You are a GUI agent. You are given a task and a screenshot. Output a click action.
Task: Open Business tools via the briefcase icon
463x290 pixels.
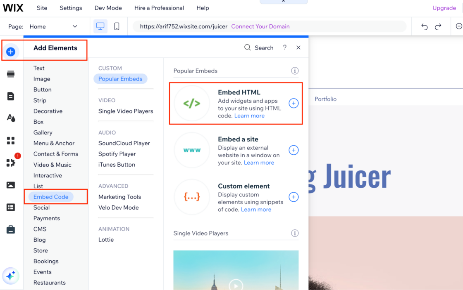tap(11, 230)
